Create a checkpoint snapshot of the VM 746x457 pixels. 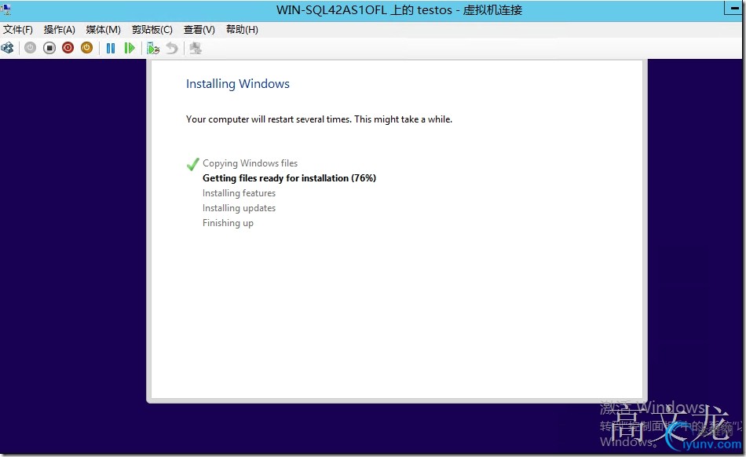pos(152,48)
